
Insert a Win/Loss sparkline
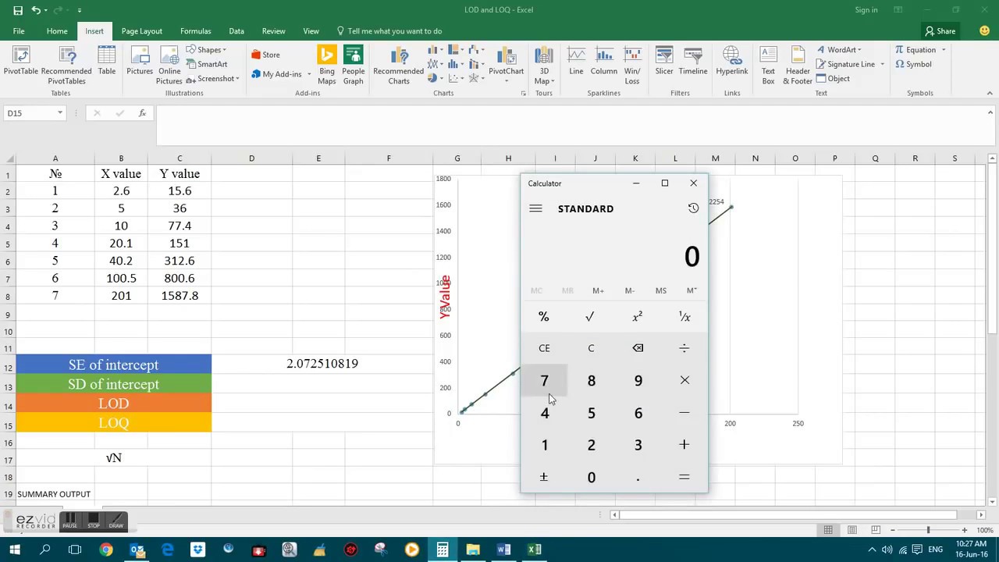[x=632, y=66]
